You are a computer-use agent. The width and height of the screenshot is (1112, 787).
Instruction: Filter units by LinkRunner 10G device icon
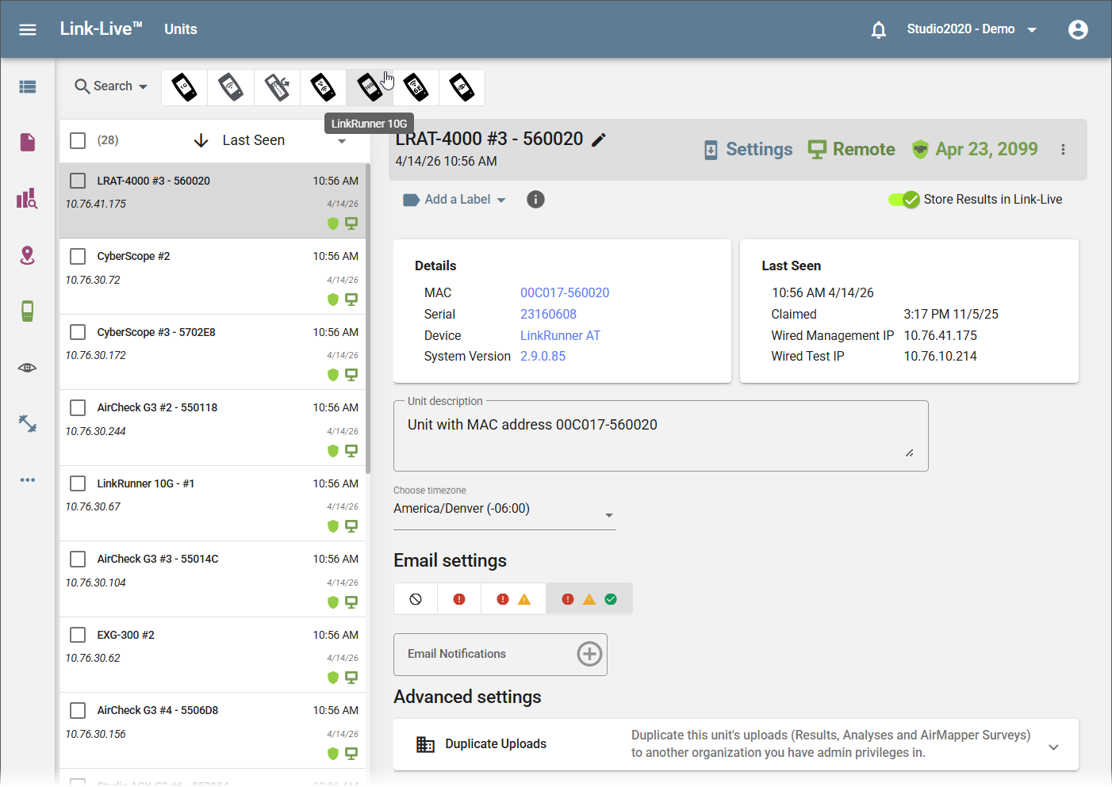pos(370,87)
